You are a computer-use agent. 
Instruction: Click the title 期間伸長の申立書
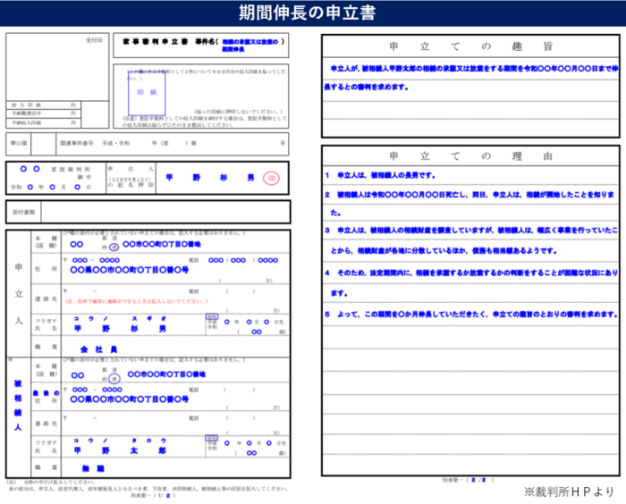(307, 13)
